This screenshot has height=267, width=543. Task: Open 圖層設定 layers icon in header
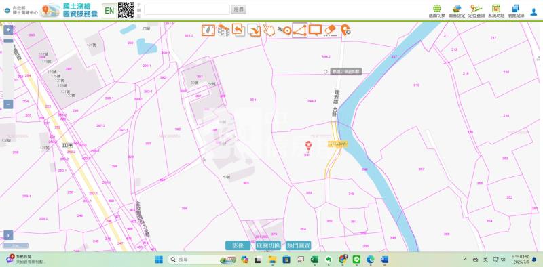coord(457,11)
